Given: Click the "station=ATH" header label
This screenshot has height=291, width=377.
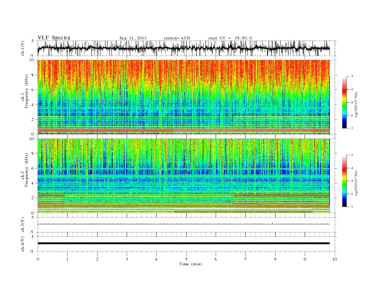Looking at the screenshot, I should [177, 38].
